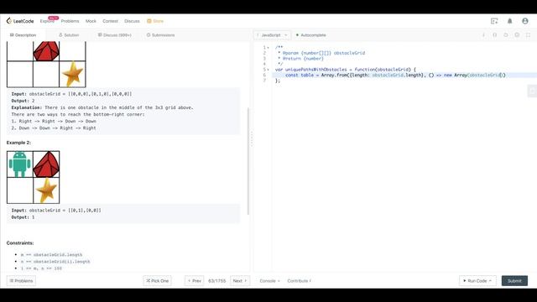This screenshot has width=537, height=302.
Task: Click the Run Code button
Action: coord(477,281)
